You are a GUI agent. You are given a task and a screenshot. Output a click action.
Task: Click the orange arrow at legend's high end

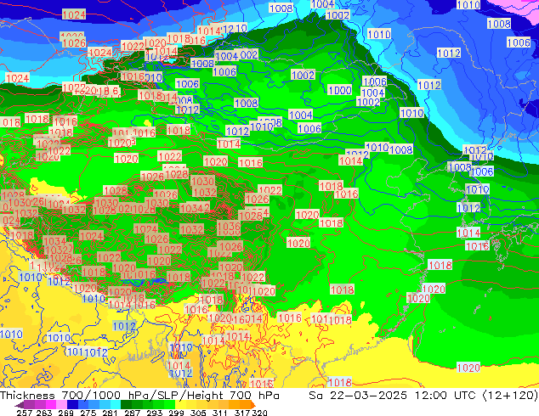(253, 405)
